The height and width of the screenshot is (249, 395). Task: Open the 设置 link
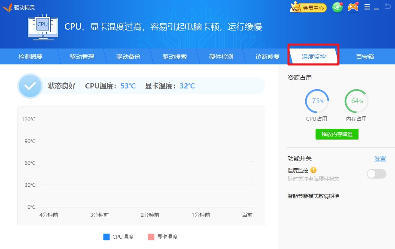(x=380, y=158)
